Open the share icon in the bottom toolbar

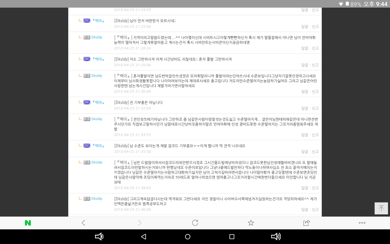pyautogui.click(x=307, y=223)
